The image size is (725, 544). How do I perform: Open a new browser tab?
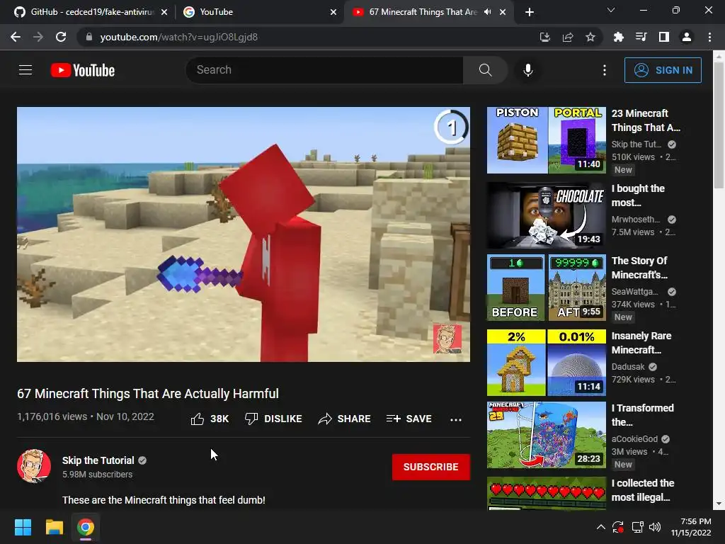tap(530, 12)
